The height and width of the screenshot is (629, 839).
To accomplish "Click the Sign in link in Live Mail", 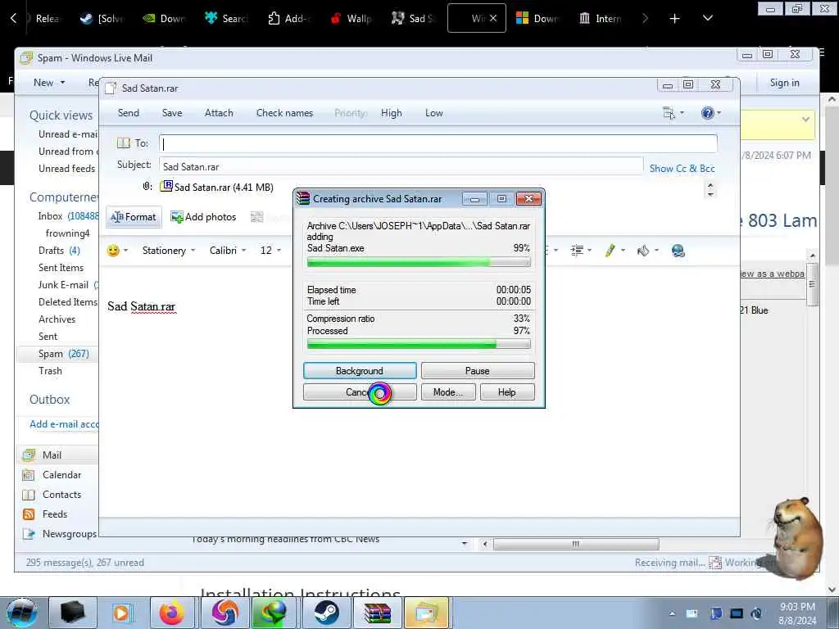I will [x=784, y=83].
